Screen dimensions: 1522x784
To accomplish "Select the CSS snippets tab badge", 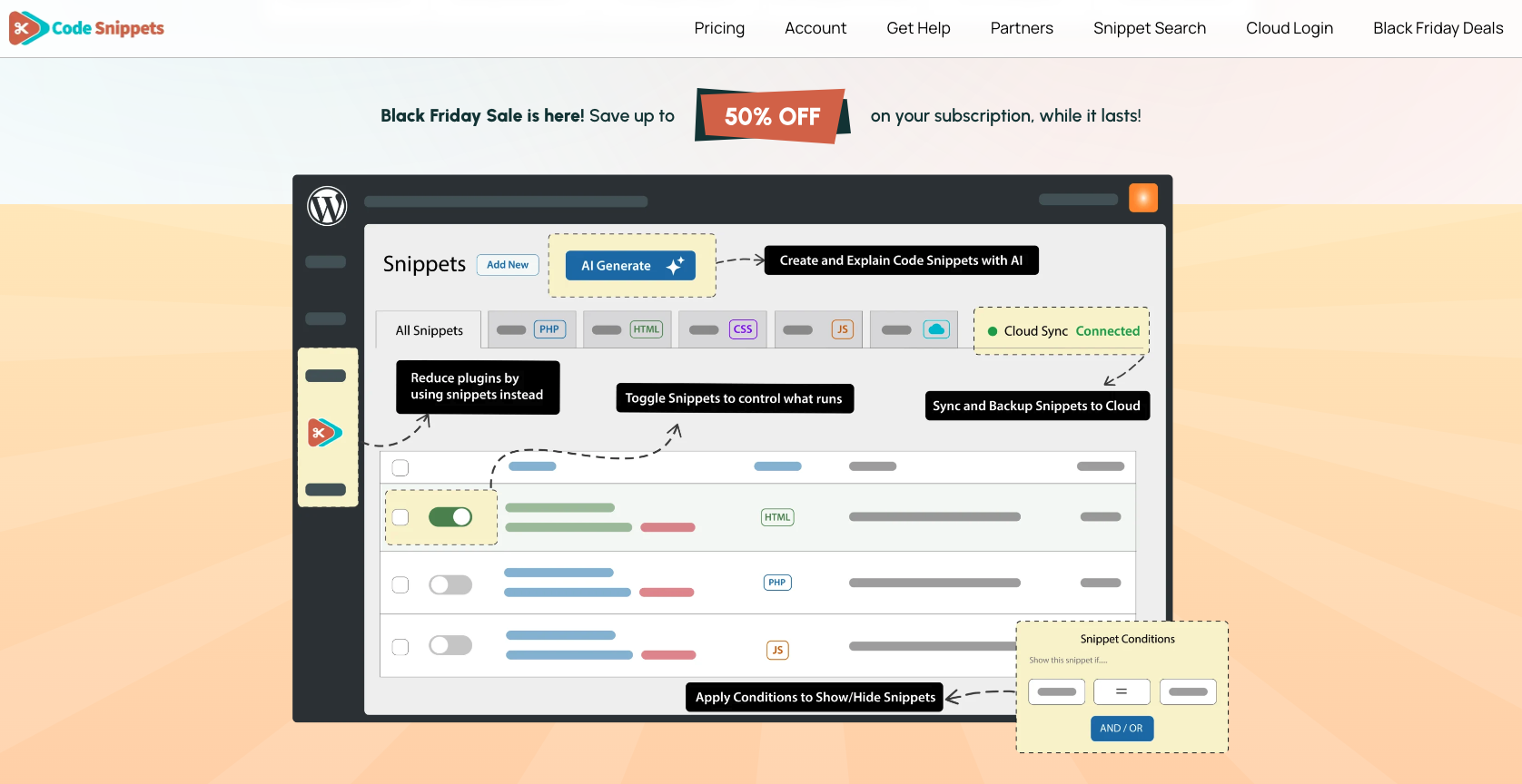I will click(743, 329).
